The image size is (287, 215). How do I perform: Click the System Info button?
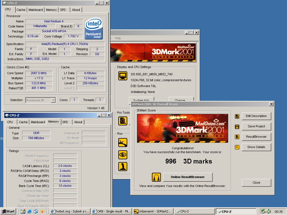click(x=141, y=99)
